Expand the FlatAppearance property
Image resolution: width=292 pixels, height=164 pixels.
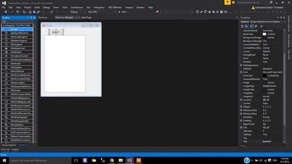(241, 65)
